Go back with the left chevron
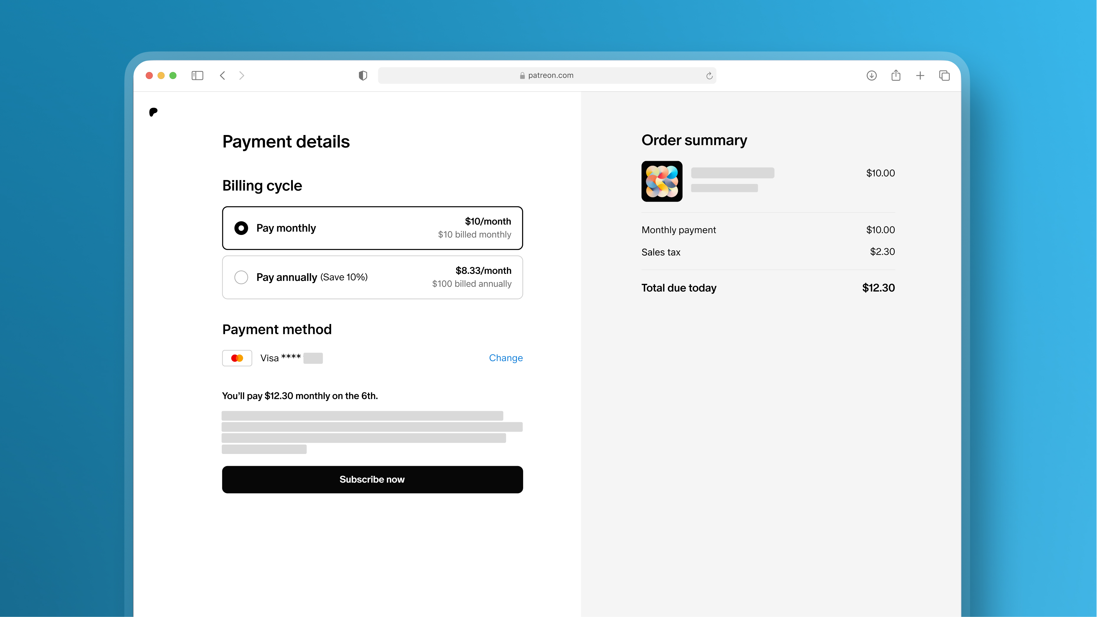This screenshot has height=617, width=1097. coord(222,75)
